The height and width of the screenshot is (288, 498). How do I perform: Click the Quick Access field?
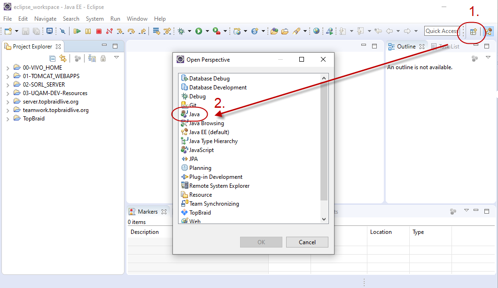(x=442, y=31)
